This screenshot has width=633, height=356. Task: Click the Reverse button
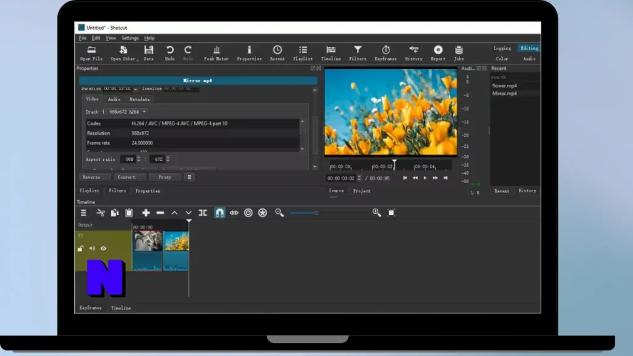[x=95, y=177]
